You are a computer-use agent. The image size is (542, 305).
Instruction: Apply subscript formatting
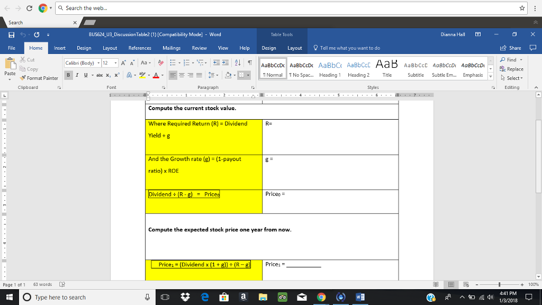coord(107,75)
